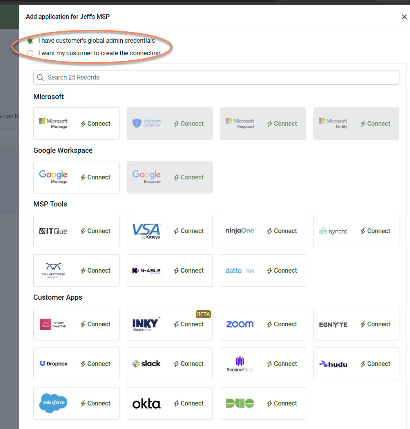Connect SentinelOne
Viewport: 410px width, 429px height.
282,364
